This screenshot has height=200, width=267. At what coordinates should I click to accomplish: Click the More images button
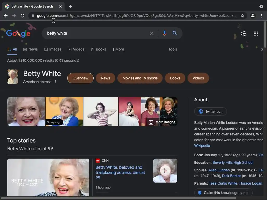click(x=162, y=122)
